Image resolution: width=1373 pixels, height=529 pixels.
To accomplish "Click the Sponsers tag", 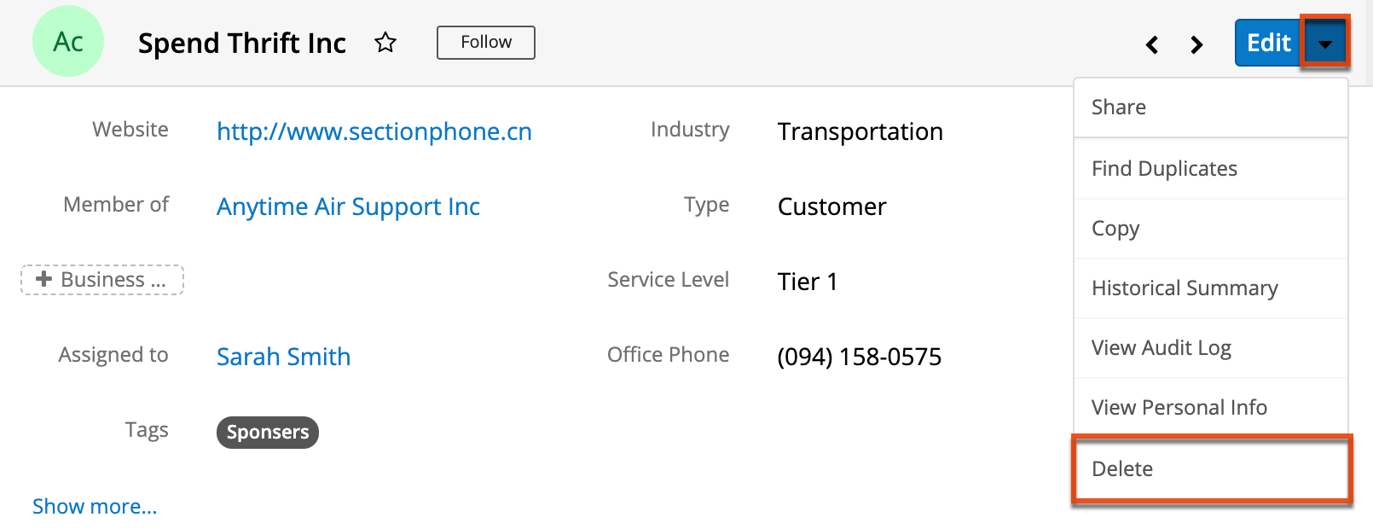I will [267, 432].
